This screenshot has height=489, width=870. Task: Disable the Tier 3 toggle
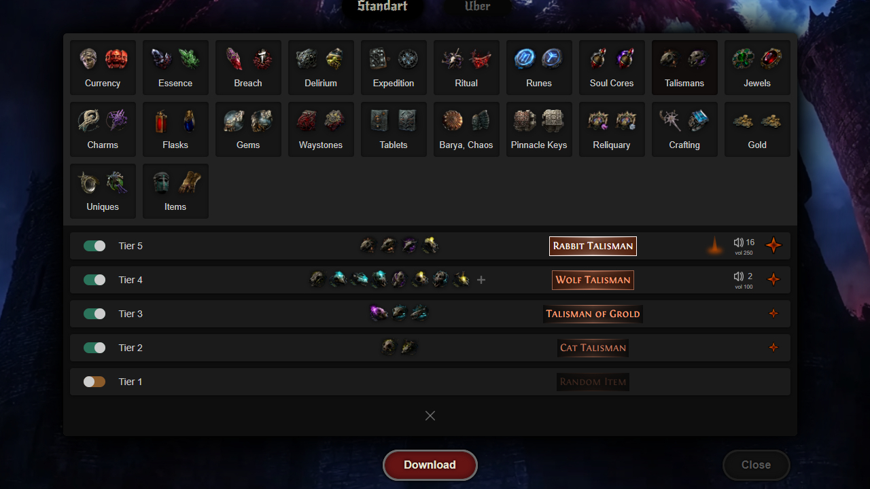pyautogui.click(x=94, y=314)
